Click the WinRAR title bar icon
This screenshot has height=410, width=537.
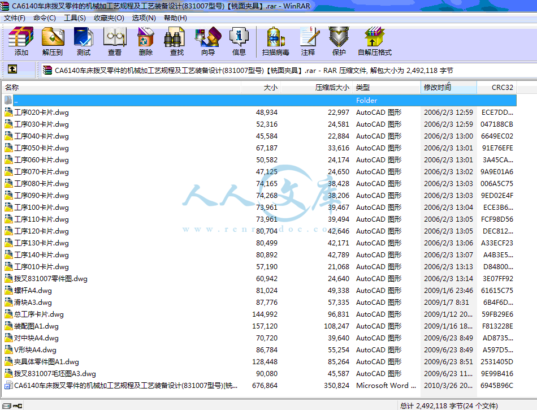click(5, 6)
